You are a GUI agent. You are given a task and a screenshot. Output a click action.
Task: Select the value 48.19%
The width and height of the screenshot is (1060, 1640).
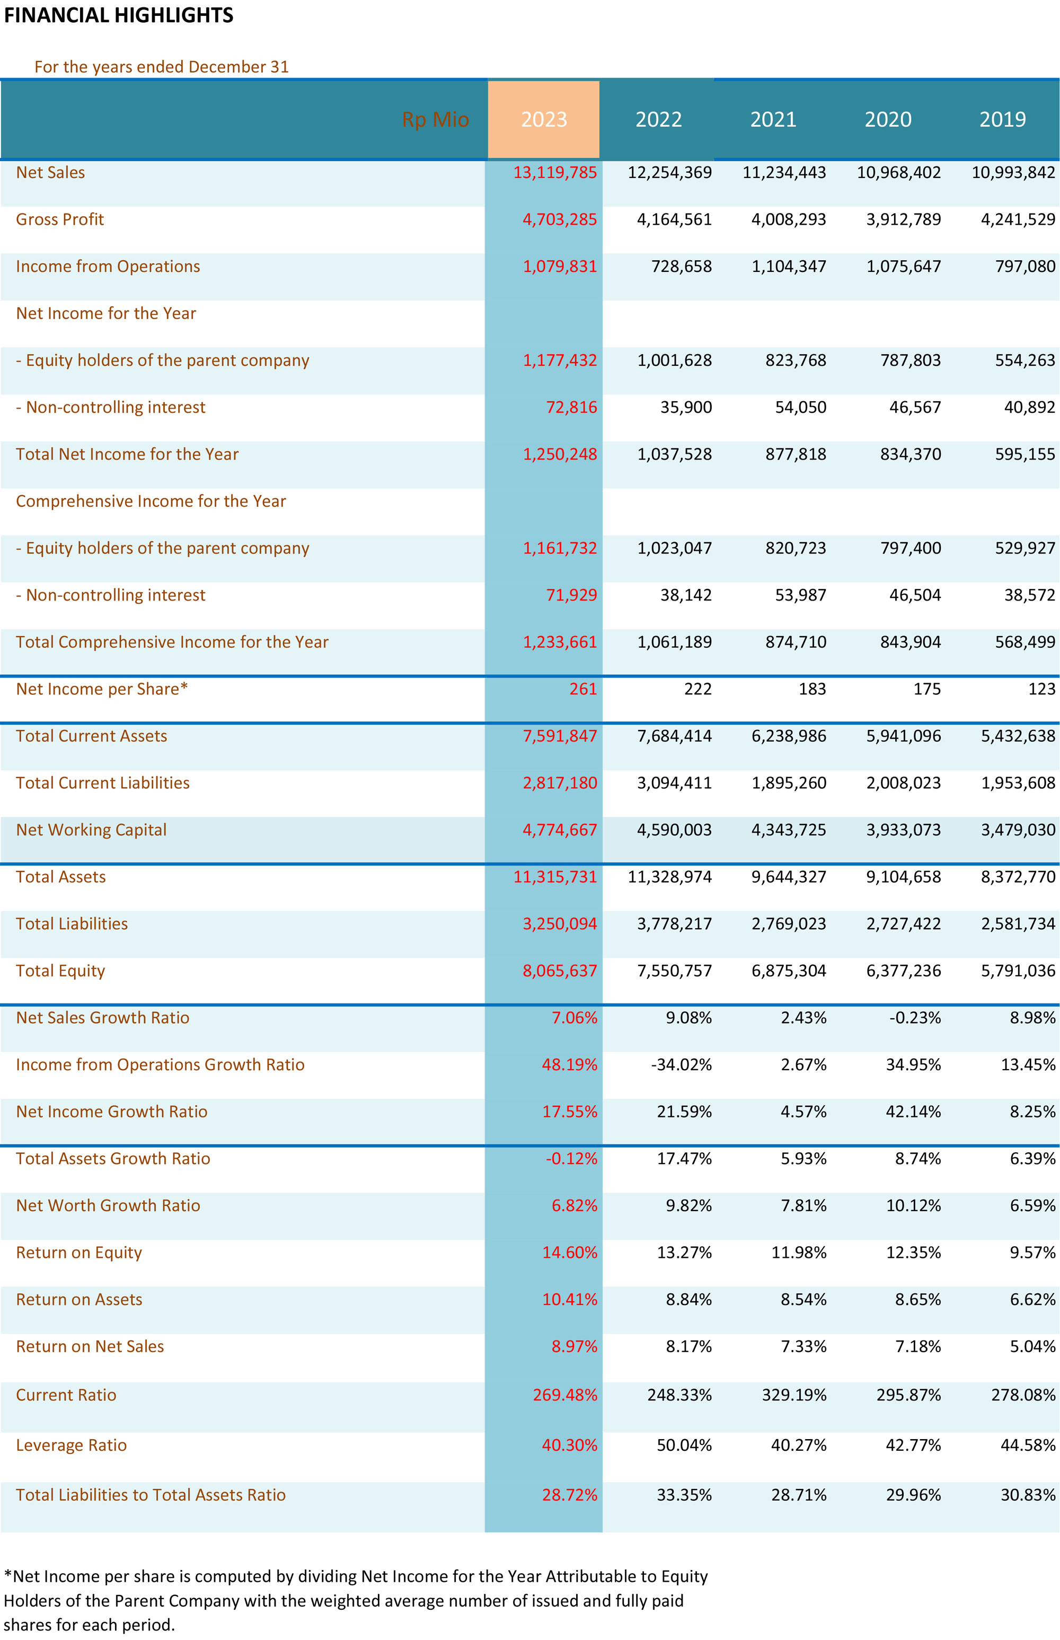(x=569, y=1065)
